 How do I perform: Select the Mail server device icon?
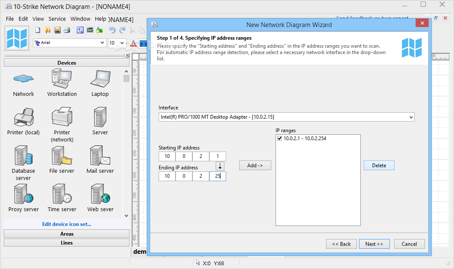click(100, 155)
